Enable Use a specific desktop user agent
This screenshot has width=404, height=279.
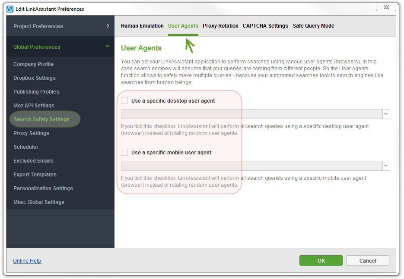[x=124, y=100]
